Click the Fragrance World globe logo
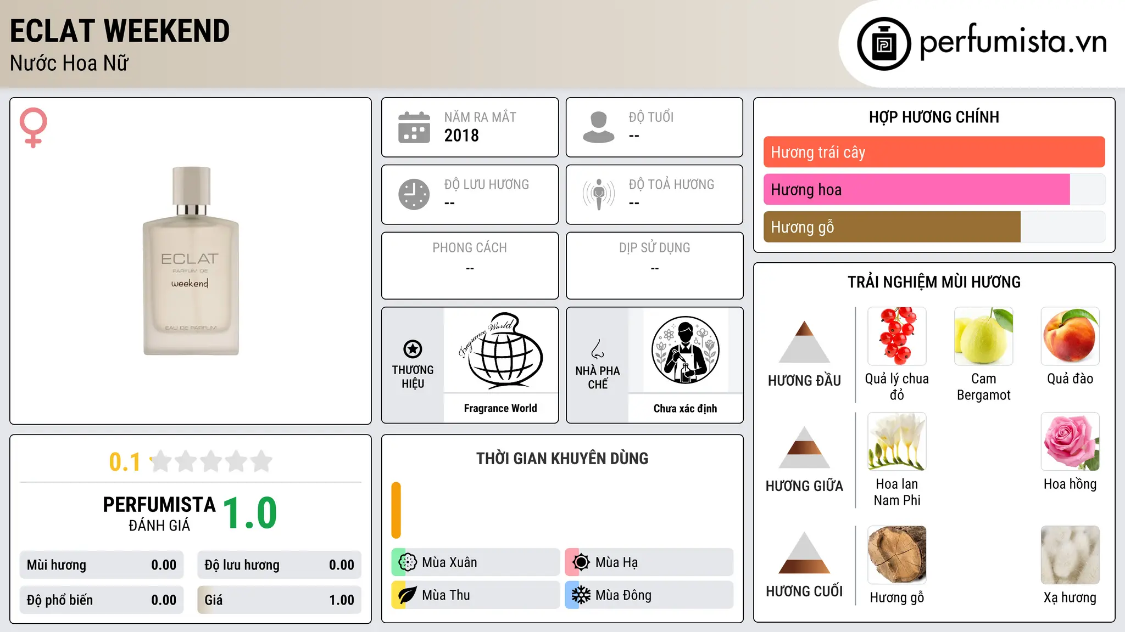This screenshot has width=1125, height=632. [x=501, y=350]
